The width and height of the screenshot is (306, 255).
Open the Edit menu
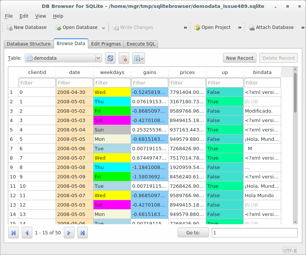coord(24,16)
